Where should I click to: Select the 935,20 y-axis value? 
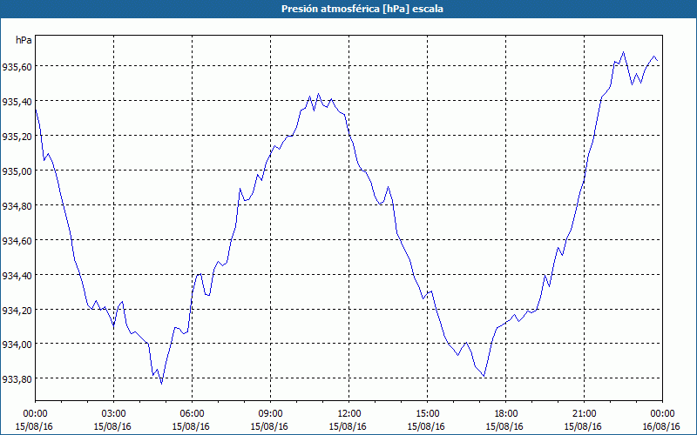coord(17,137)
